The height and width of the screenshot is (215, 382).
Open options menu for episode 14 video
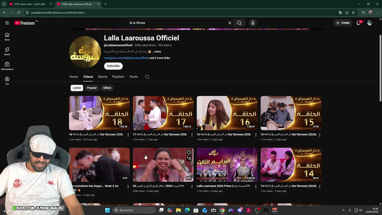(x=320, y=186)
